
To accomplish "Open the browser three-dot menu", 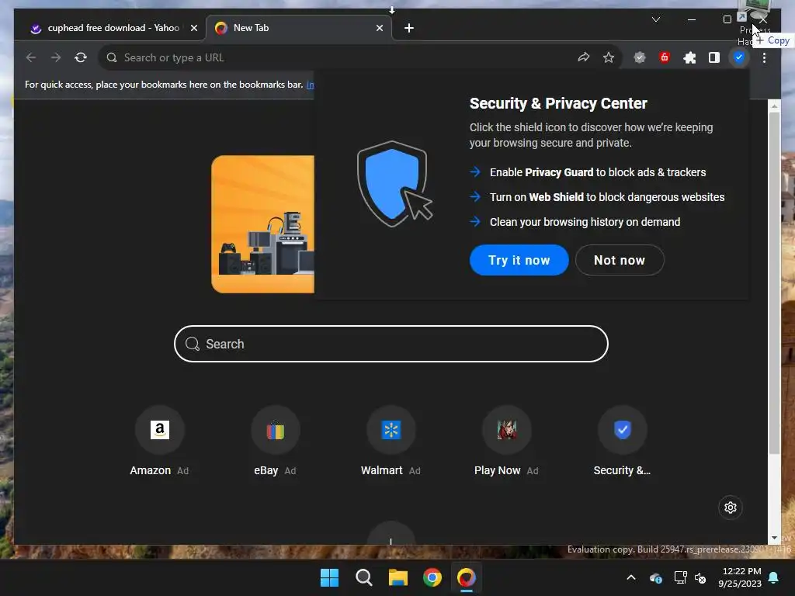I will pyautogui.click(x=764, y=57).
